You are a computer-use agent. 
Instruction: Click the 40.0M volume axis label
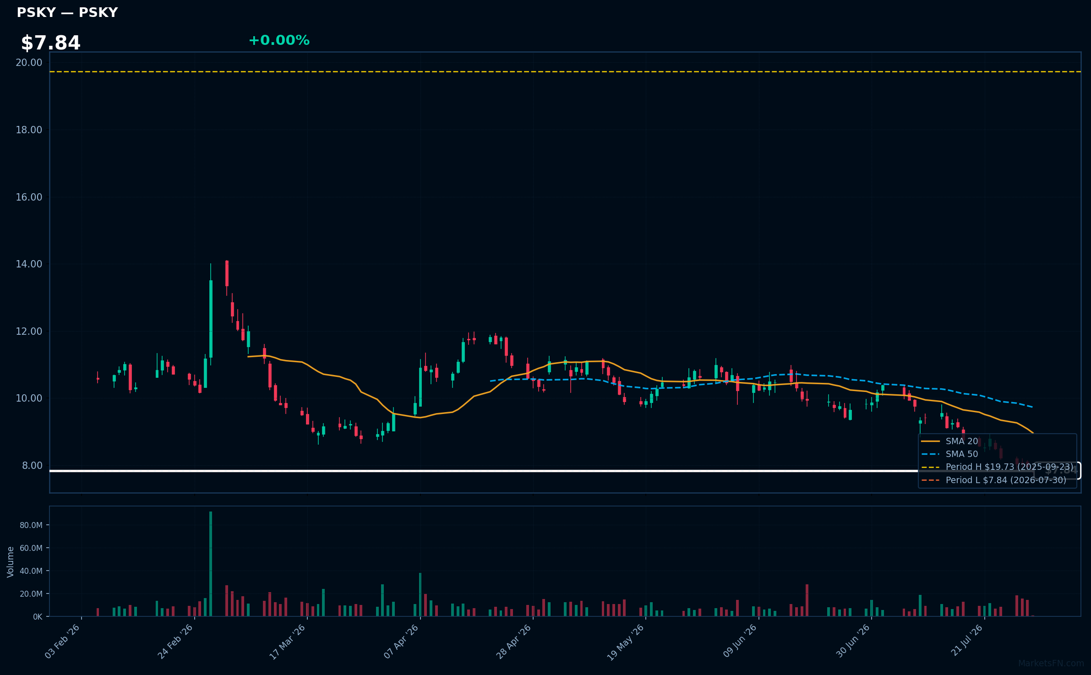pos(31,571)
